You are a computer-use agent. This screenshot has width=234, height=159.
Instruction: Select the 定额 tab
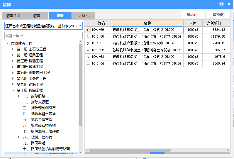[60, 16]
